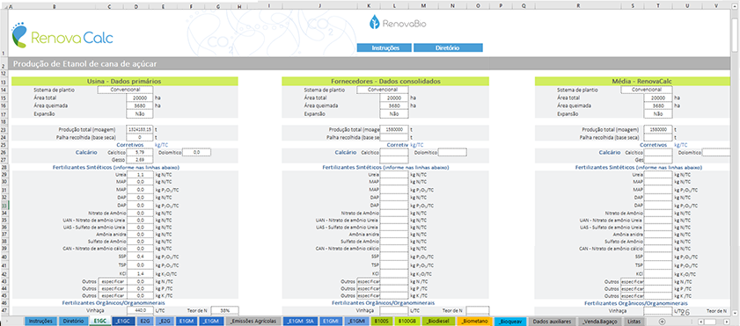Click the RenovaCalc logo
Screen dimensions: 740x326
(62, 34)
